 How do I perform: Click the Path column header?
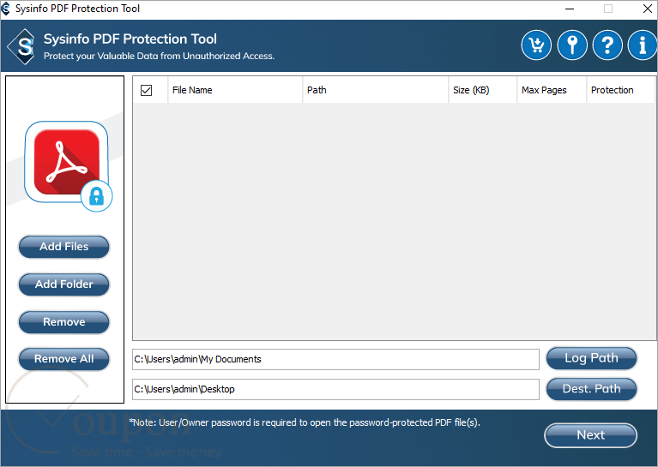pyautogui.click(x=375, y=90)
